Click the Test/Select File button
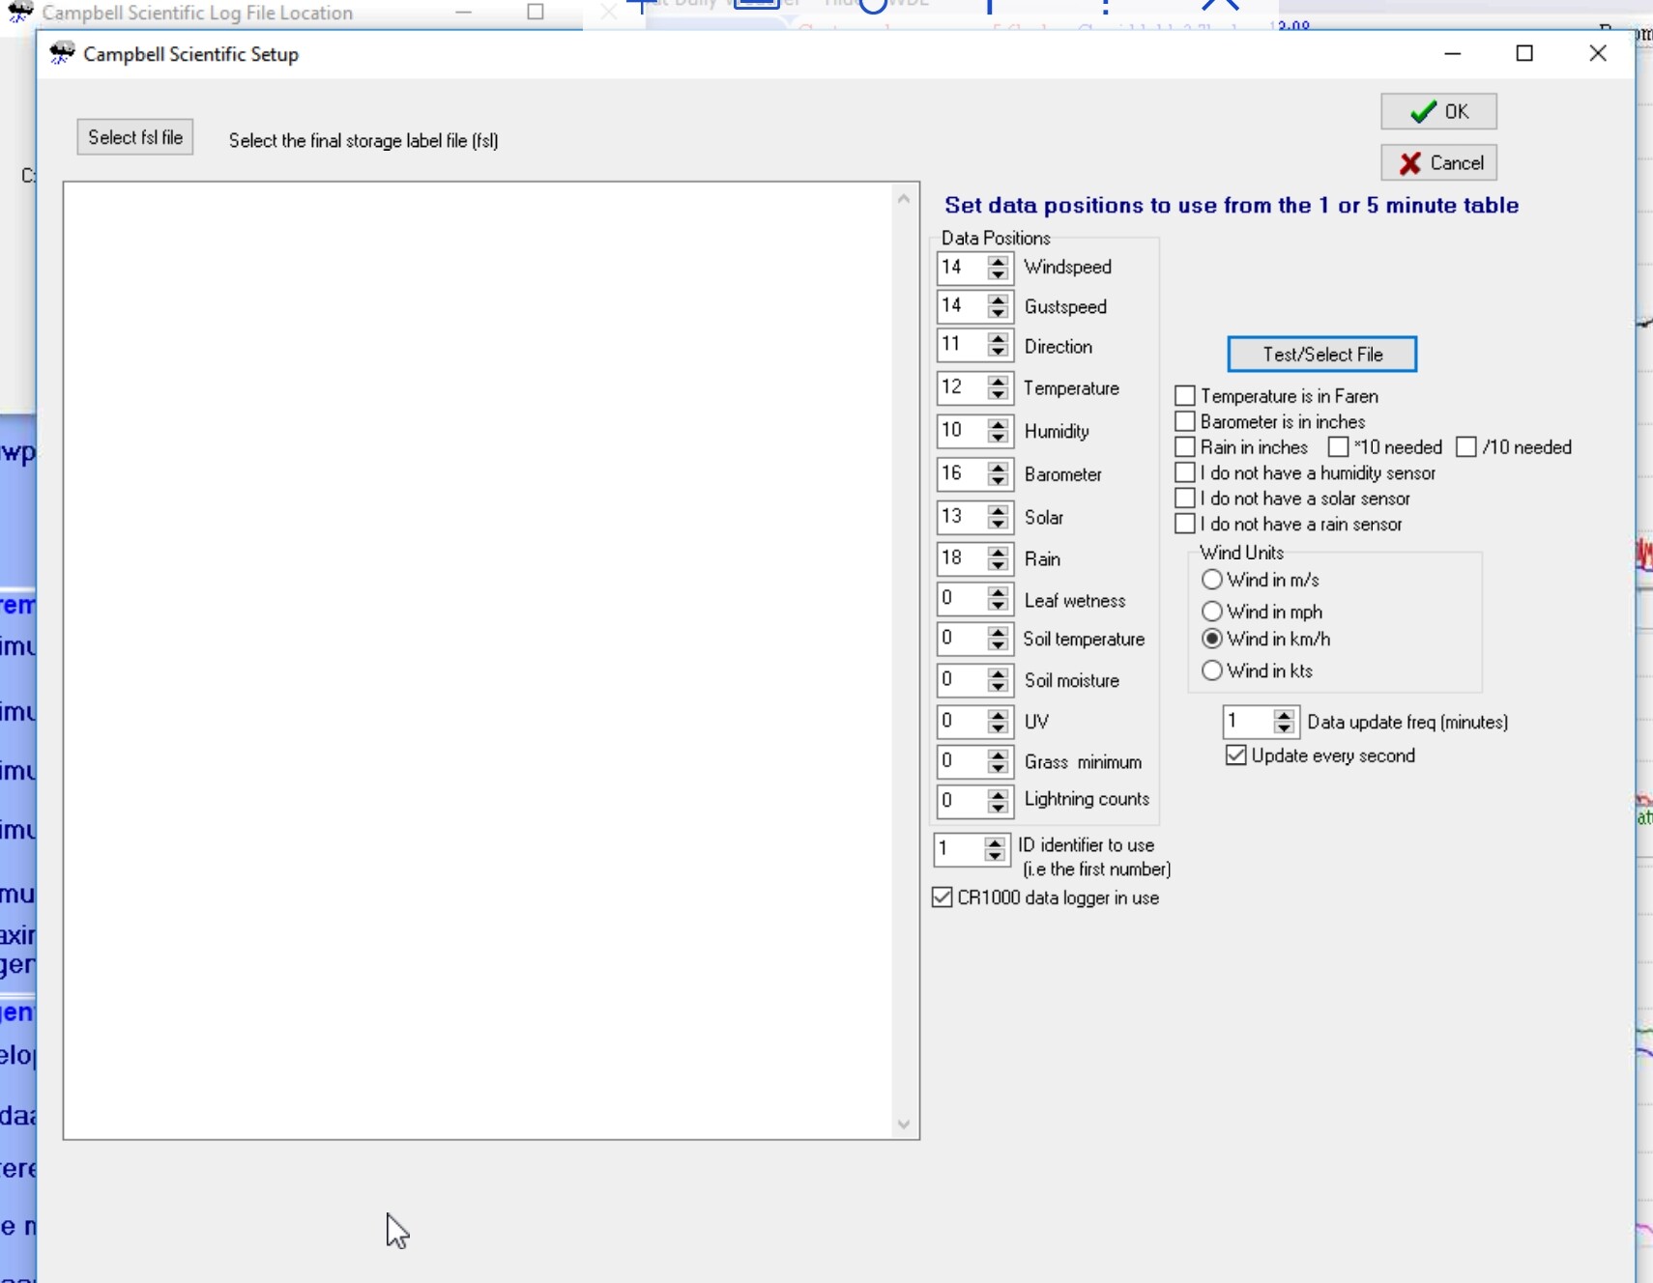 click(1321, 354)
